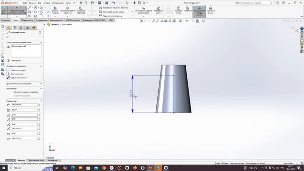
Task: Confirm line properties with green checkmark
Action: pyautogui.click(x=8, y=37)
